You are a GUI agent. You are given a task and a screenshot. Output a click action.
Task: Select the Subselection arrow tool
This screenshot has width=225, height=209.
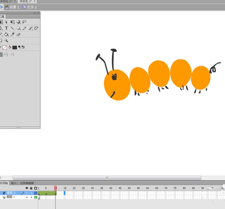click(x=6, y=22)
